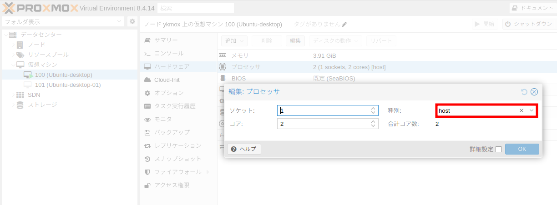Decrease コア with the down spinner arrow
Viewport: 557px width, 205px height.
tap(373, 126)
